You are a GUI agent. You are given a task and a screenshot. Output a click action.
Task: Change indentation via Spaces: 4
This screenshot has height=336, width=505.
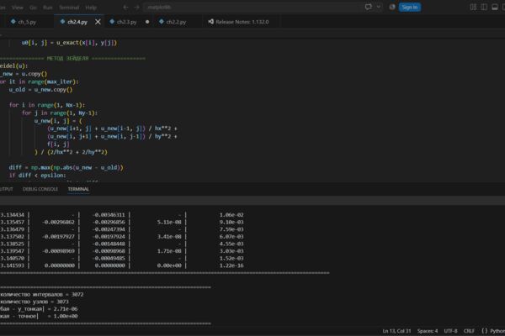tap(428, 331)
